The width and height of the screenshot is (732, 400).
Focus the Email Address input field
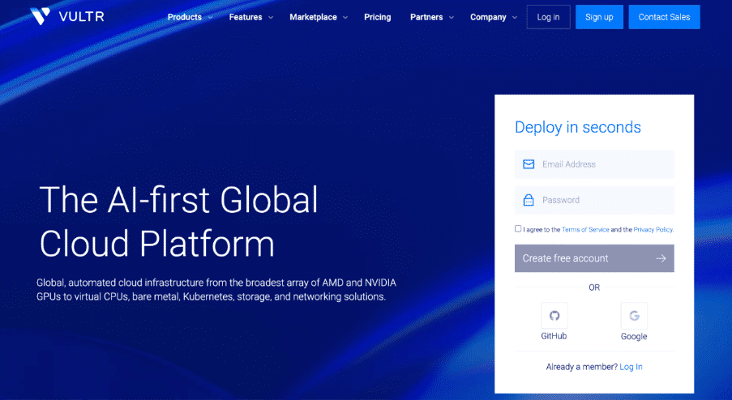tap(594, 164)
